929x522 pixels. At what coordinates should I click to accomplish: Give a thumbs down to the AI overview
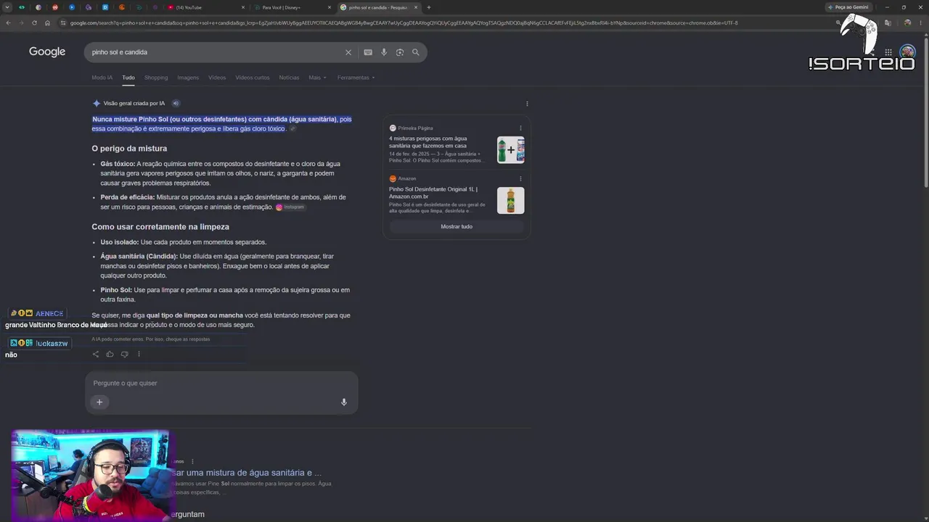point(124,354)
